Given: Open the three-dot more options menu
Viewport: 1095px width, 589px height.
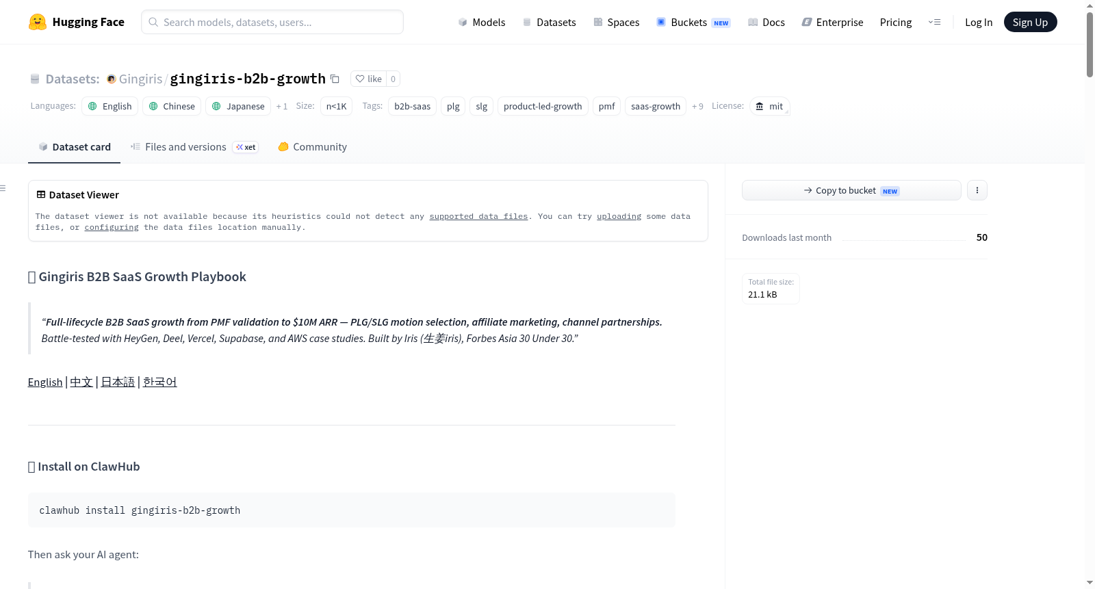Looking at the screenshot, I should [x=977, y=190].
